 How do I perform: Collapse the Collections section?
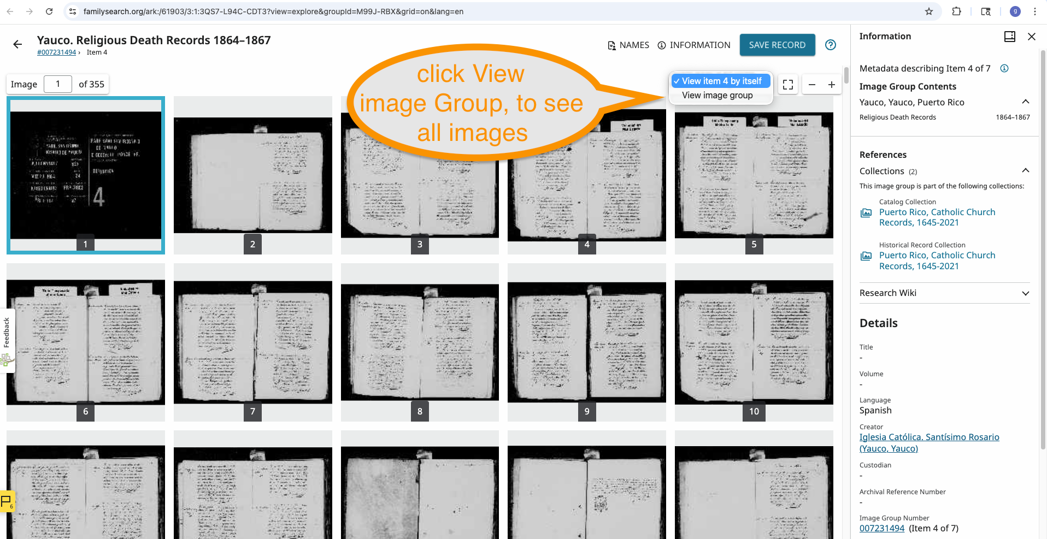click(x=1026, y=170)
